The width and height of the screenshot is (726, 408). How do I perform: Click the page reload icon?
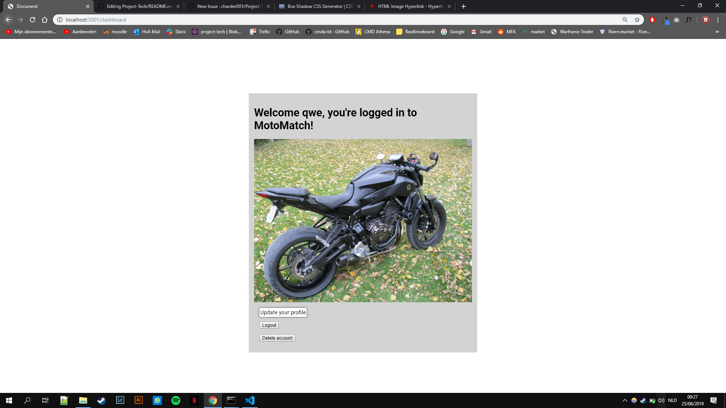pos(33,20)
